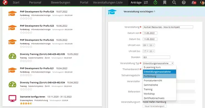Open the green stopwatch timer icon
Image resolution: width=205 pixels, height=108 pixels.
pyautogui.click(x=155, y=2)
